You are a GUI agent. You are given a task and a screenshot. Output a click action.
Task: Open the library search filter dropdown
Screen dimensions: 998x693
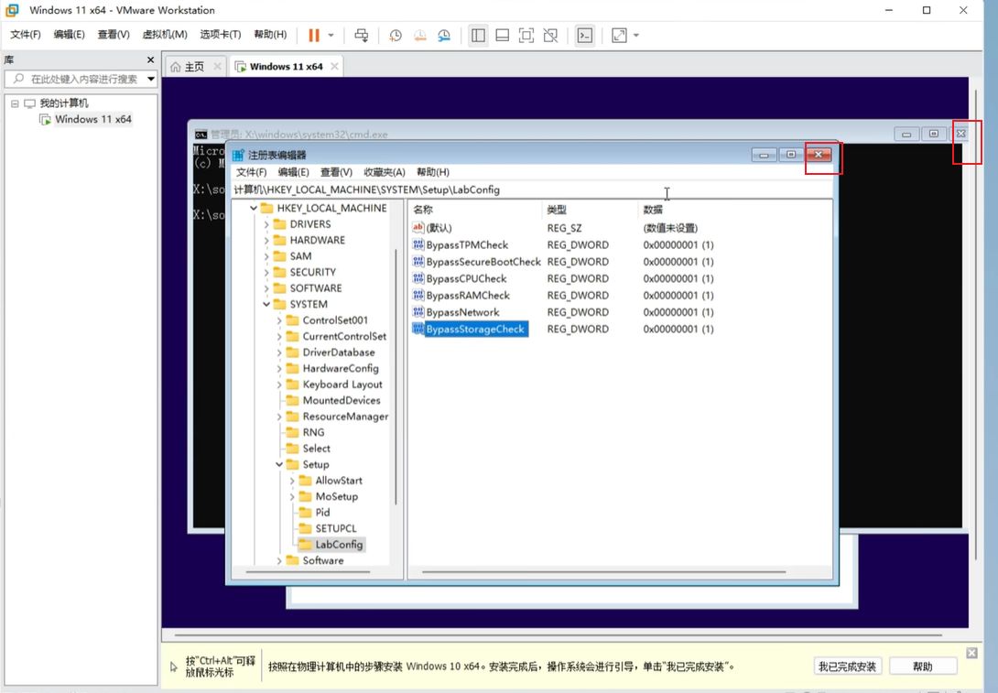[x=151, y=80]
